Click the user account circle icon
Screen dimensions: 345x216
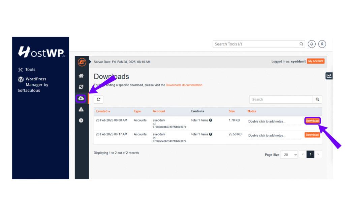tap(322, 44)
